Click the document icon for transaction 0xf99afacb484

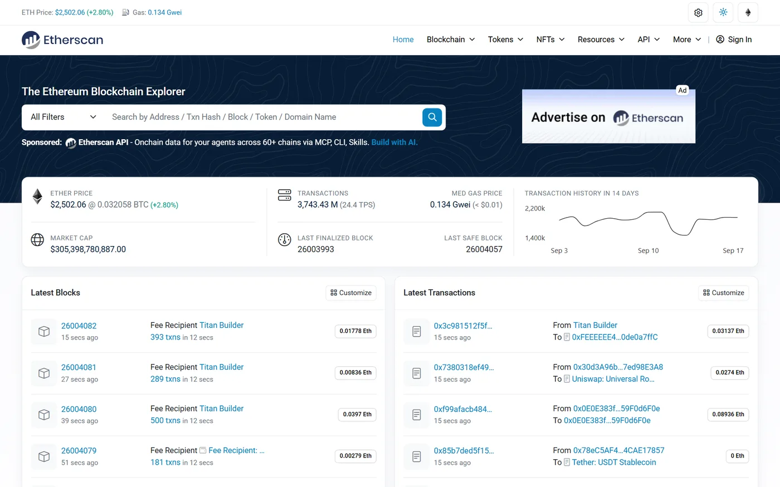click(x=417, y=415)
